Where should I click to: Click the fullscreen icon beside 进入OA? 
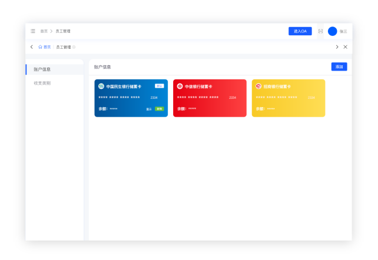[320, 31]
